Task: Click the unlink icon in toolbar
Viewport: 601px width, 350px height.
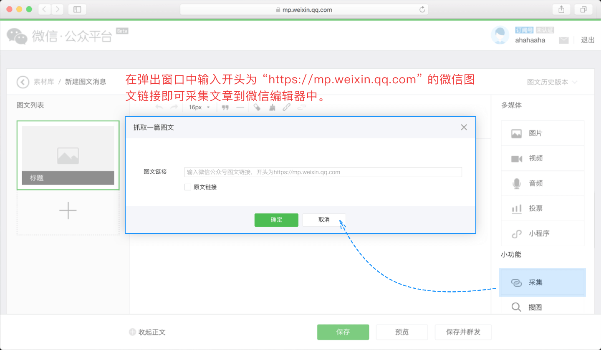Action: click(x=301, y=107)
